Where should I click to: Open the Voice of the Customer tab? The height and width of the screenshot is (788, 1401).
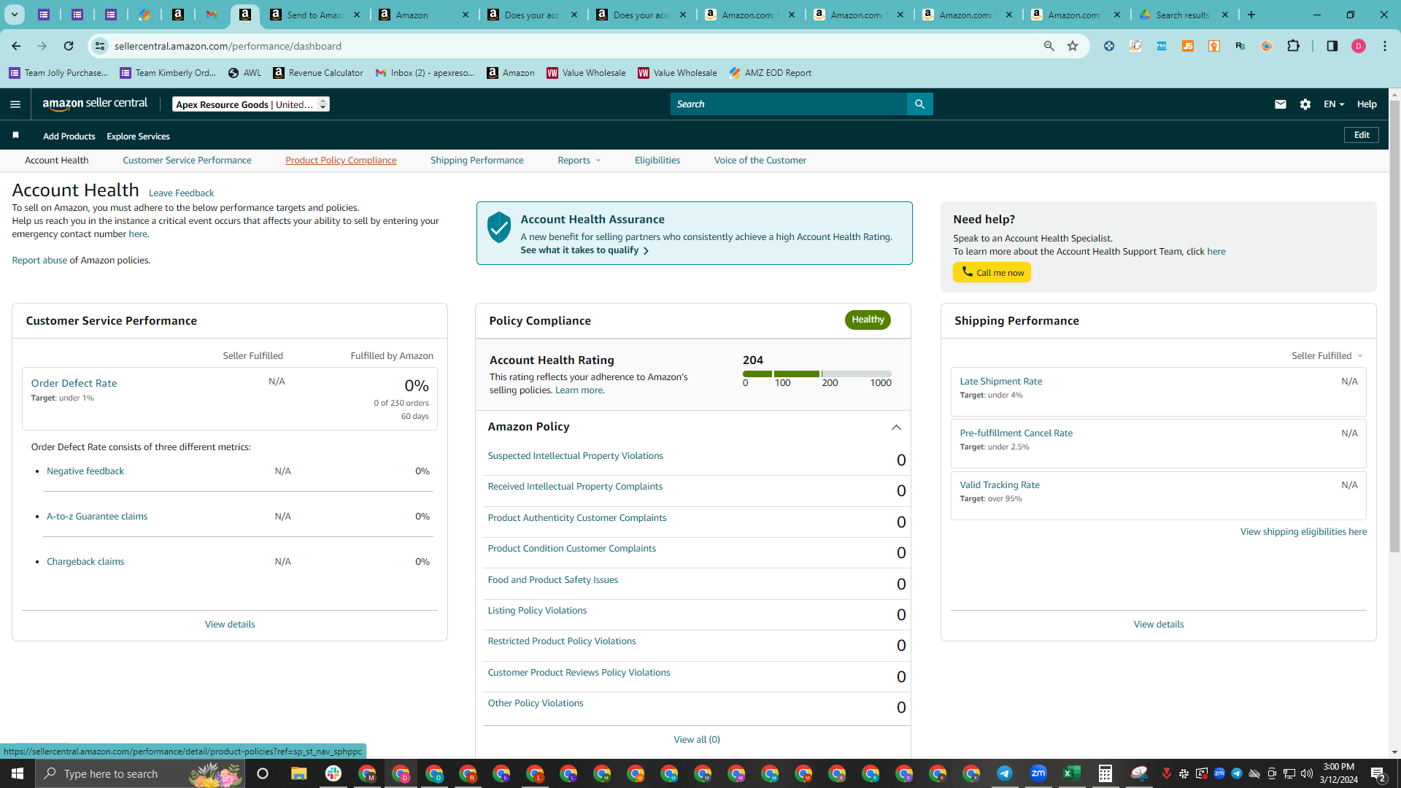760,161
